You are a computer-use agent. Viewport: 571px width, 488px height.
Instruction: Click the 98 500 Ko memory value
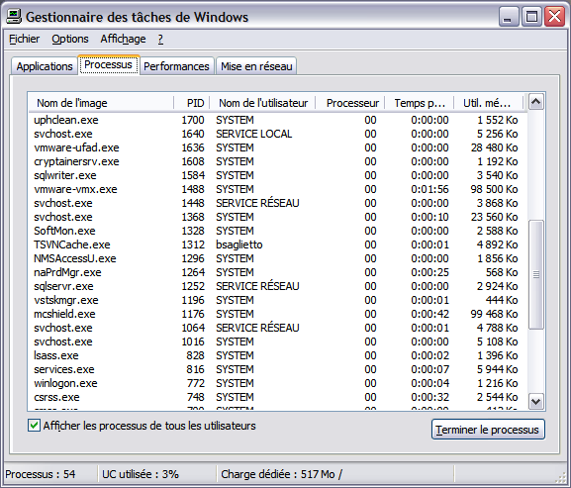[x=494, y=189]
